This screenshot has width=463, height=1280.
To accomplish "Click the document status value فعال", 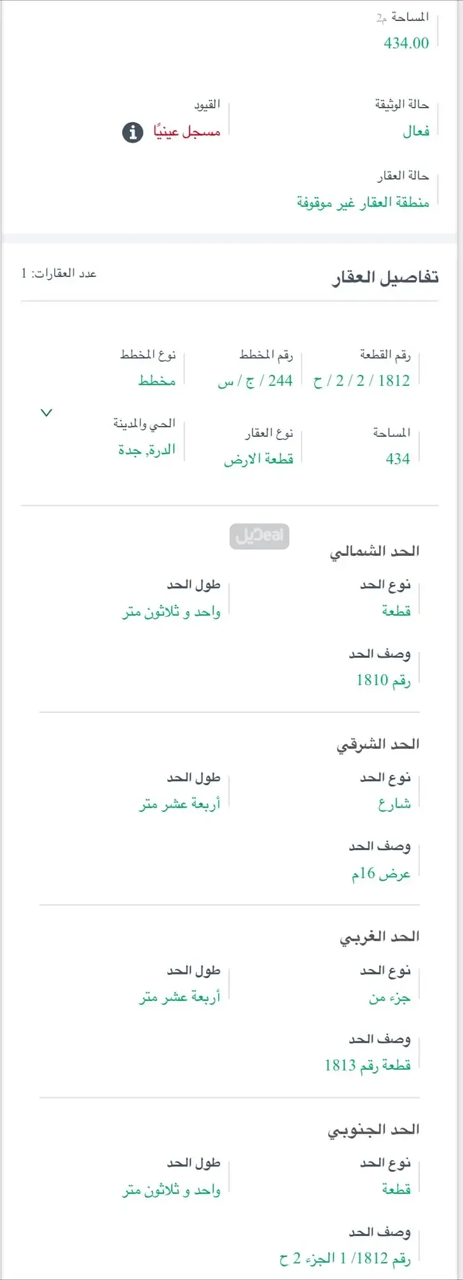I will point(416,132).
